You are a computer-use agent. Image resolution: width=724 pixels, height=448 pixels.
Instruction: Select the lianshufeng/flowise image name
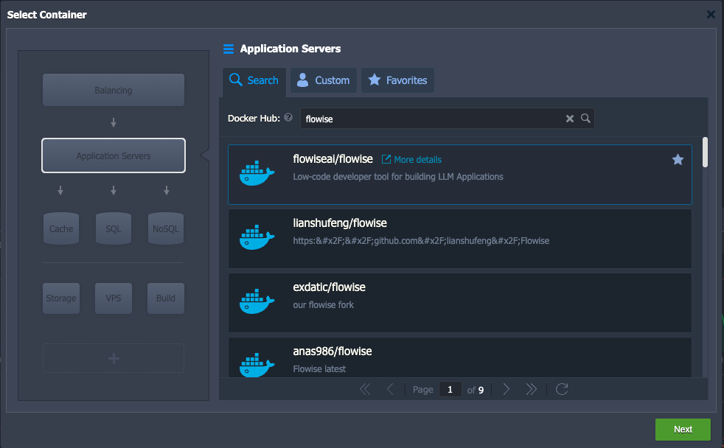[x=340, y=223]
